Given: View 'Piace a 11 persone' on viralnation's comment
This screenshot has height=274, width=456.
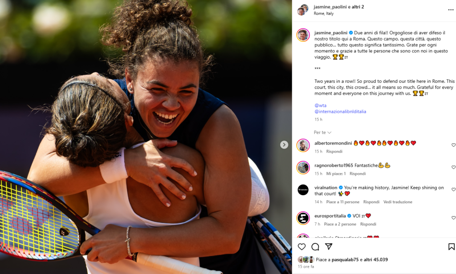Looking at the screenshot, I should coord(342,202).
